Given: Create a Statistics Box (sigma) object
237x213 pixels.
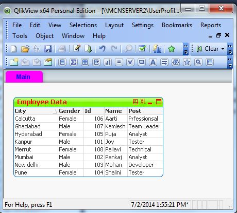Looking at the screenshot, I should (x=74, y=62).
